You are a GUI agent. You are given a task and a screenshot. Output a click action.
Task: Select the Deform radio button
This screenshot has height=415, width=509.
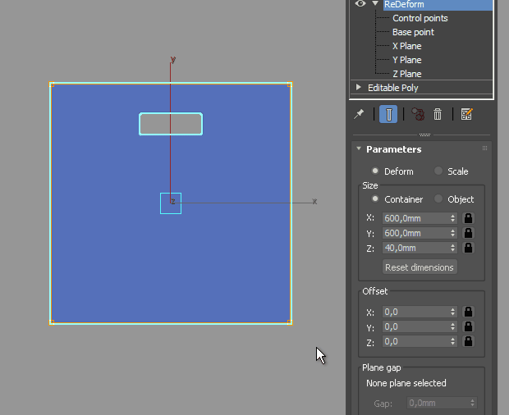(x=375, y=171)
